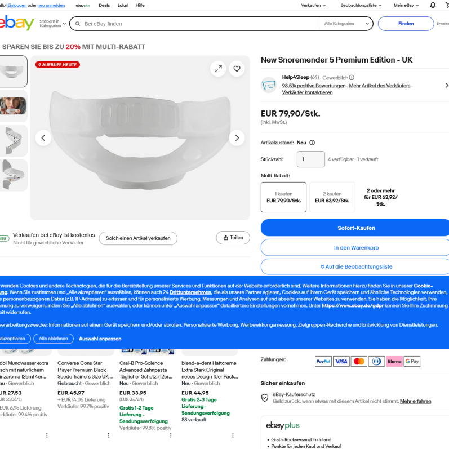
Task: Click the 'Sofort-Kaufen' button
Action: click(355, 228)
